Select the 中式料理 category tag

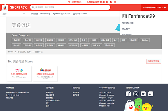93,40
